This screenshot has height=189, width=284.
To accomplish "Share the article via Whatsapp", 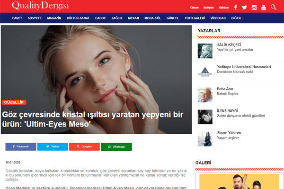I will point(116,146).
